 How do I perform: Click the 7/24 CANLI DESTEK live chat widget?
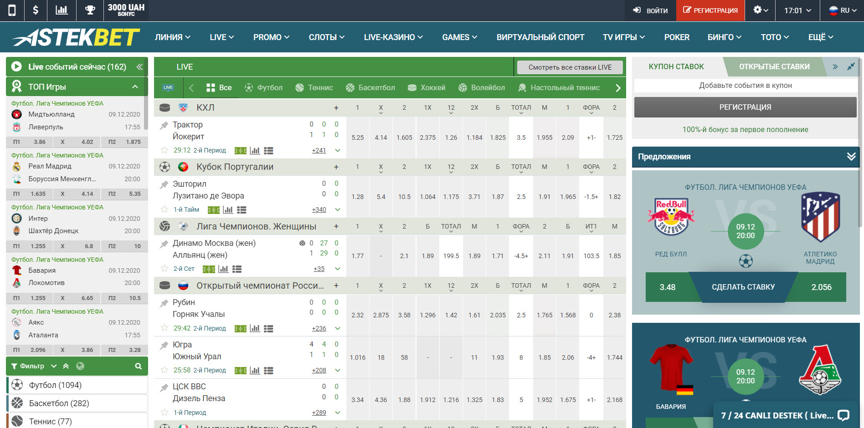[x=786, y=415]
